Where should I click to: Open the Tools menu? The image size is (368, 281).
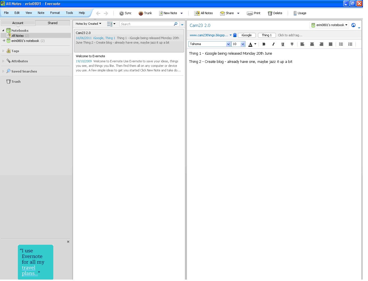(x=69, y=13)
